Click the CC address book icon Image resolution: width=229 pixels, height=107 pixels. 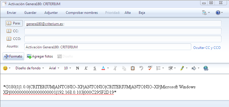(x=9, y=31)
